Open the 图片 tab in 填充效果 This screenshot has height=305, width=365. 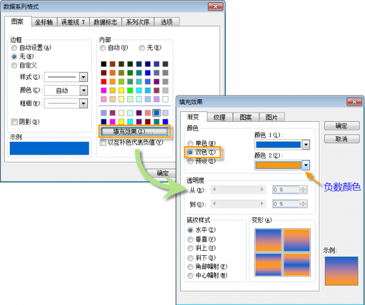pos(272,117)
